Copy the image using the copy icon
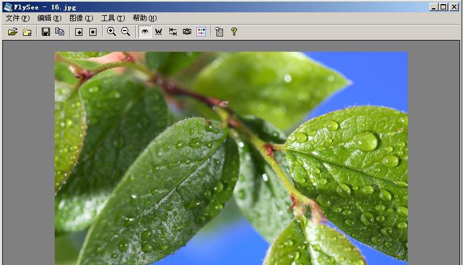The width and height of the screenshot is (463, 265). 60,32
